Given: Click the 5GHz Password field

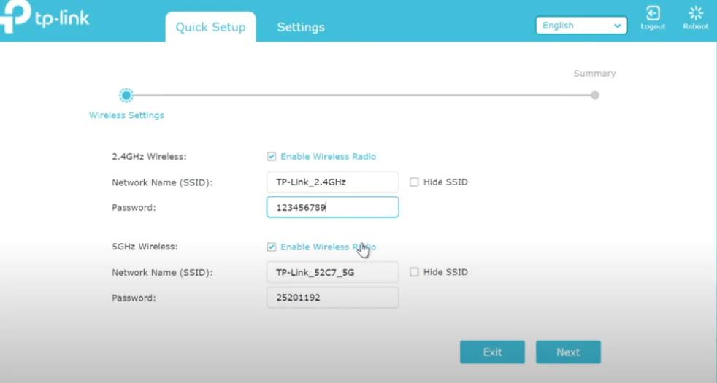Looking at the screenshot, I should [332, 298].
